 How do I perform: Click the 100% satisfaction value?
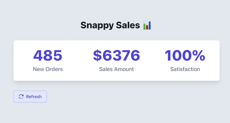[185, 55]
